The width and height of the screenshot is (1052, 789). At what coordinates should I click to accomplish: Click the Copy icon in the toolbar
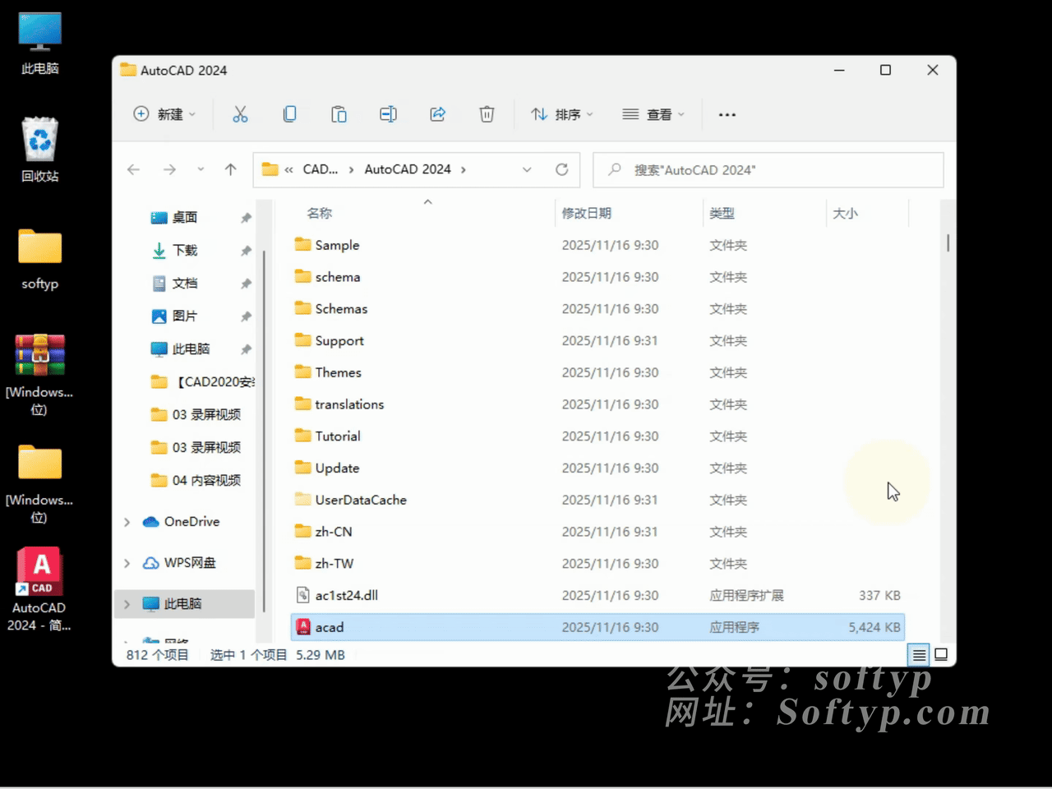tap(289, 114)
